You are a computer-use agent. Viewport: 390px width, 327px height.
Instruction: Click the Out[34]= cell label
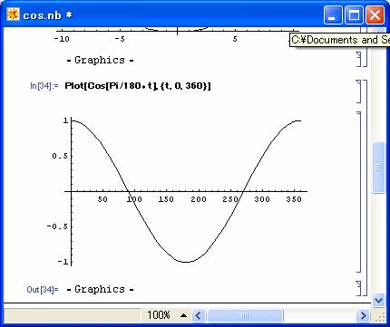coord(43,290)
